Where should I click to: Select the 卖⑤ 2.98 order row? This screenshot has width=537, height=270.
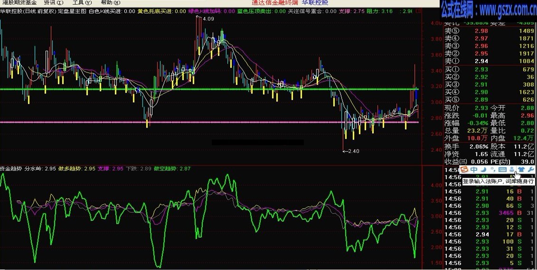click(x=490, y=31)
